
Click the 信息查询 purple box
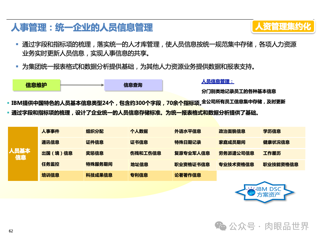133,85
